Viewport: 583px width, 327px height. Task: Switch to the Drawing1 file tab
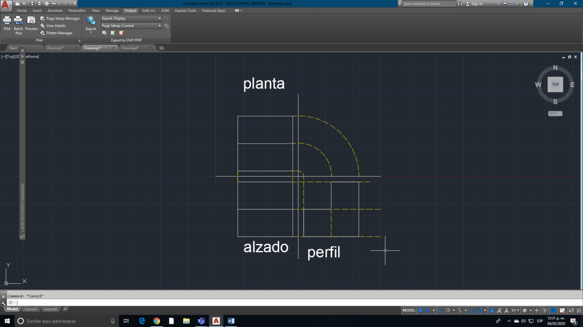tap(55, 48)
